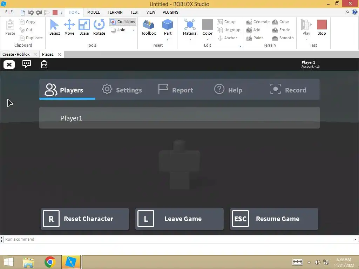Click the Resume Game button
359x269 pixels.
[x=274, y=219]
